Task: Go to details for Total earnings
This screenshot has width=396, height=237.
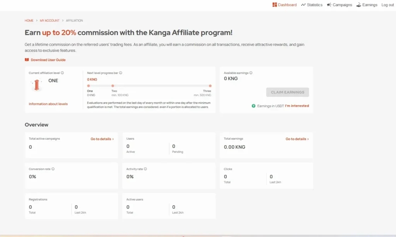Action: (x=297, y=139)
